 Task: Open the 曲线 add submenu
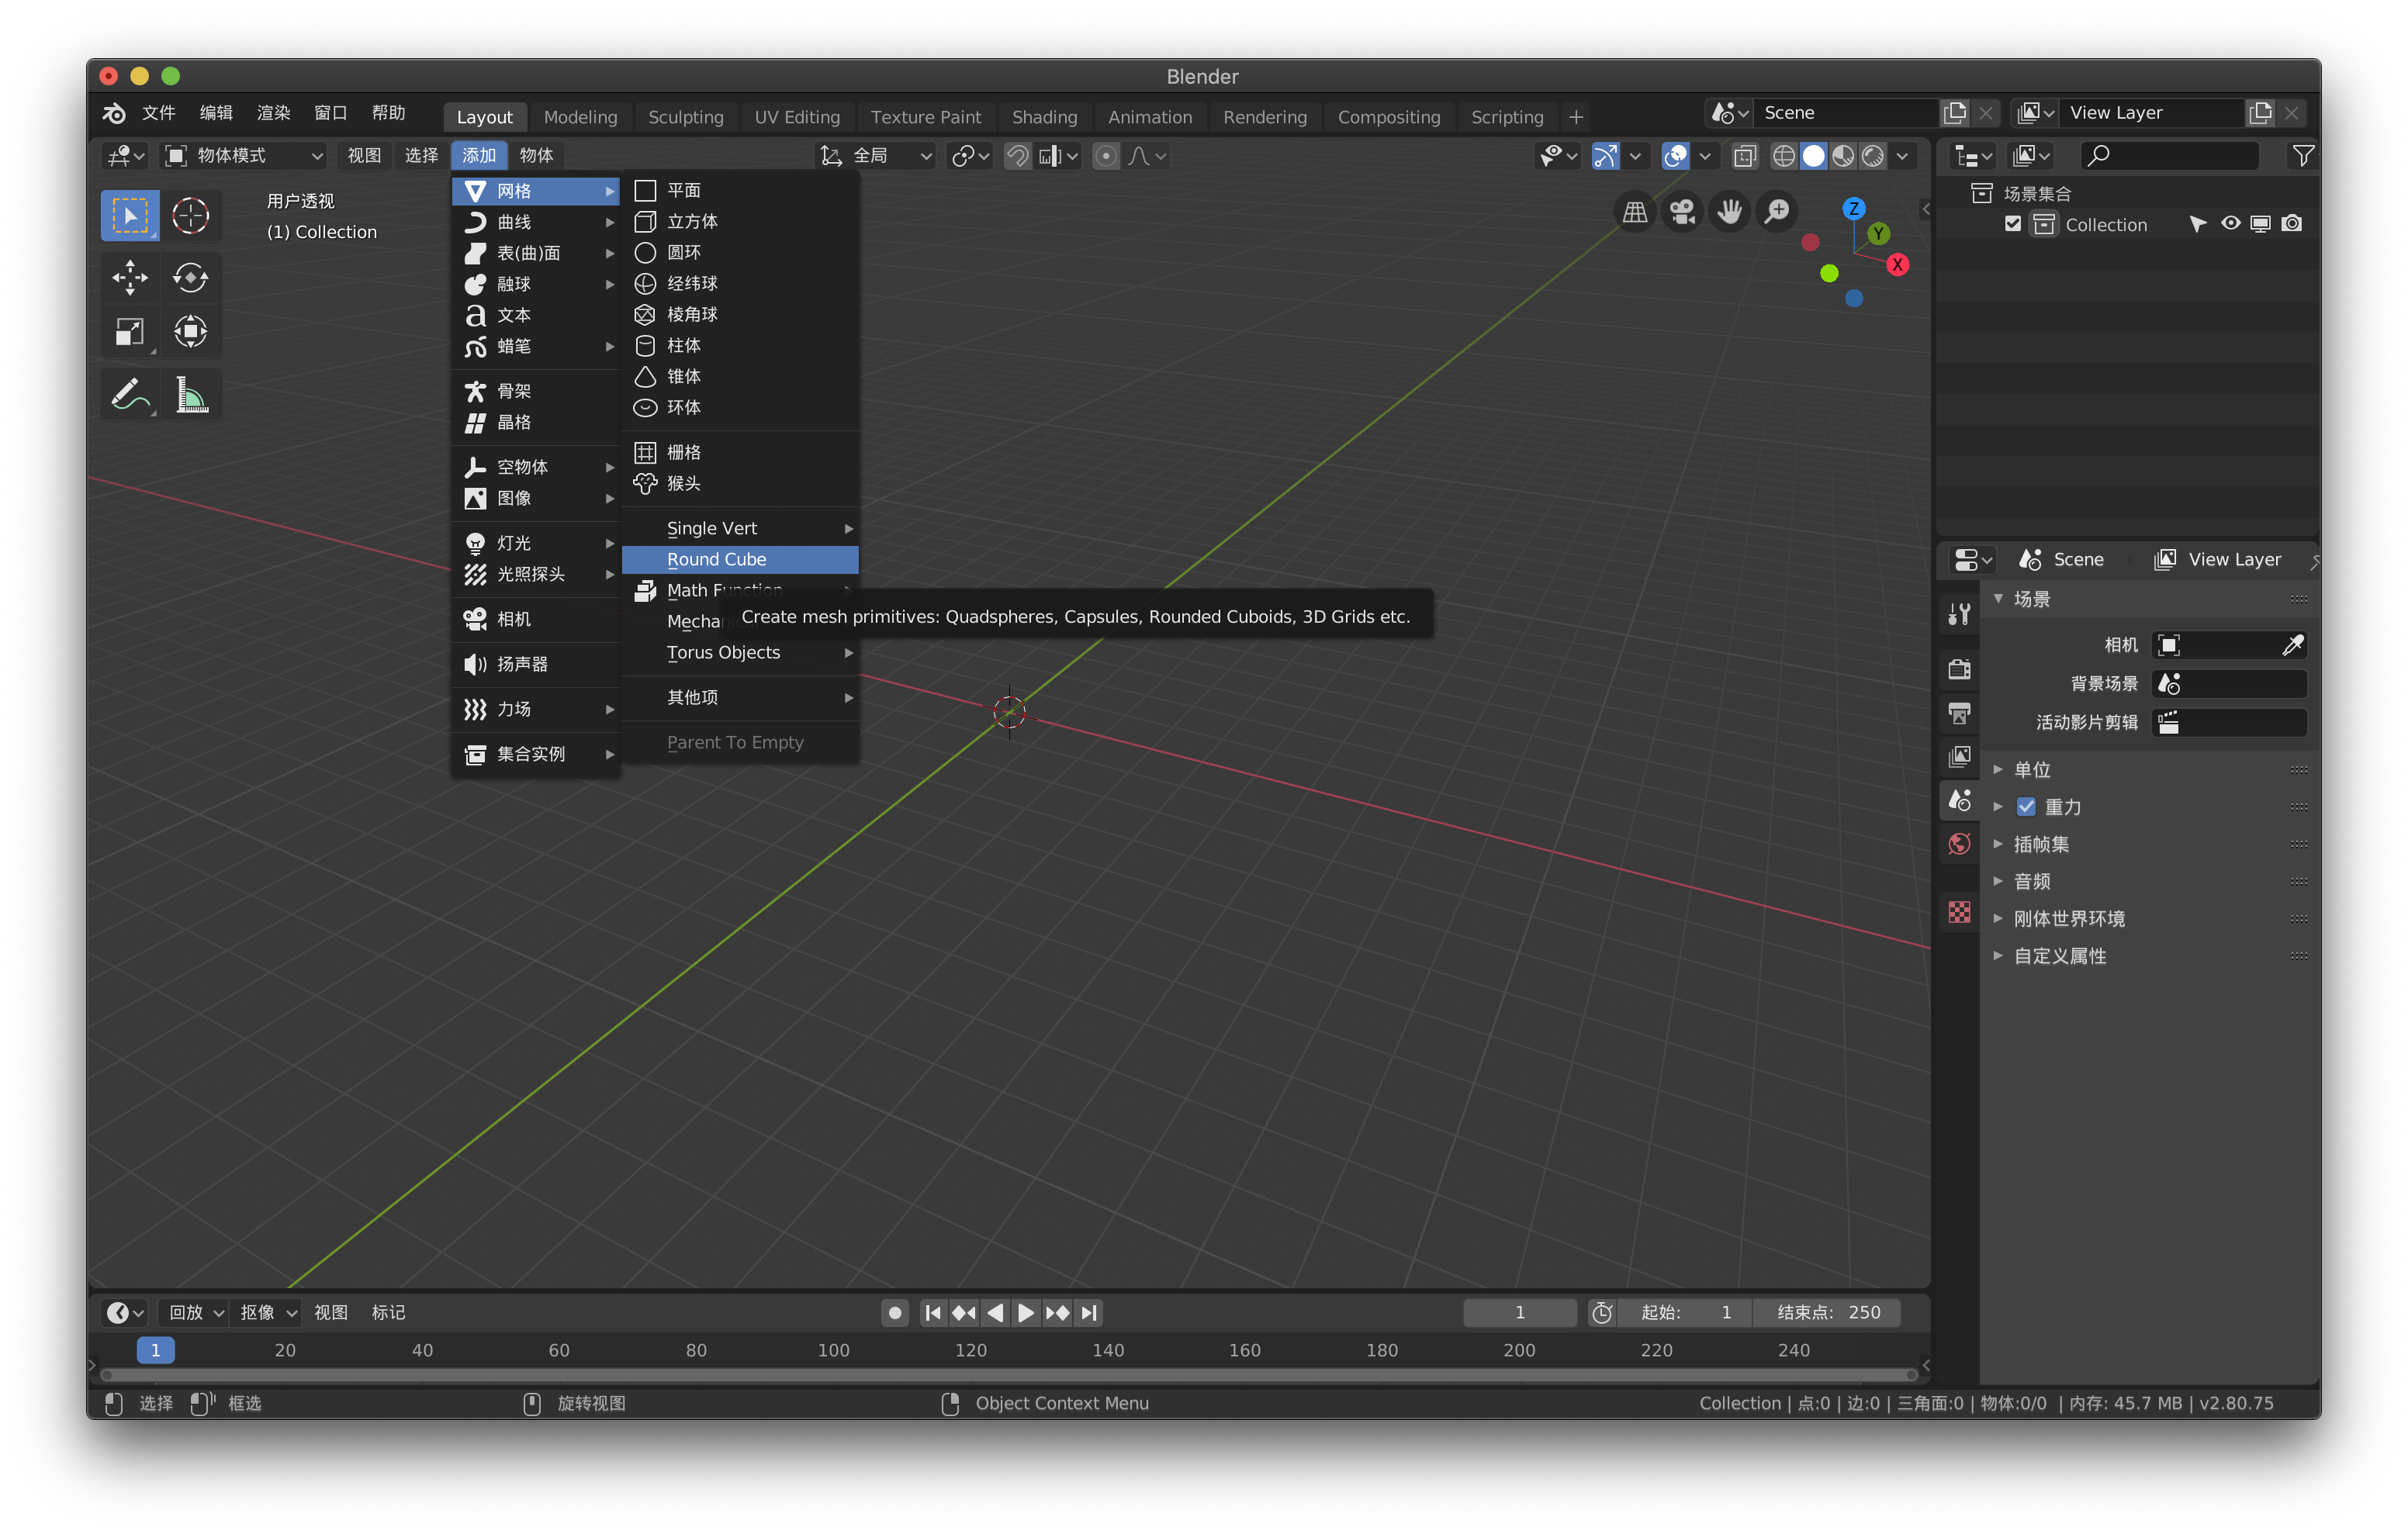point(537,222)
